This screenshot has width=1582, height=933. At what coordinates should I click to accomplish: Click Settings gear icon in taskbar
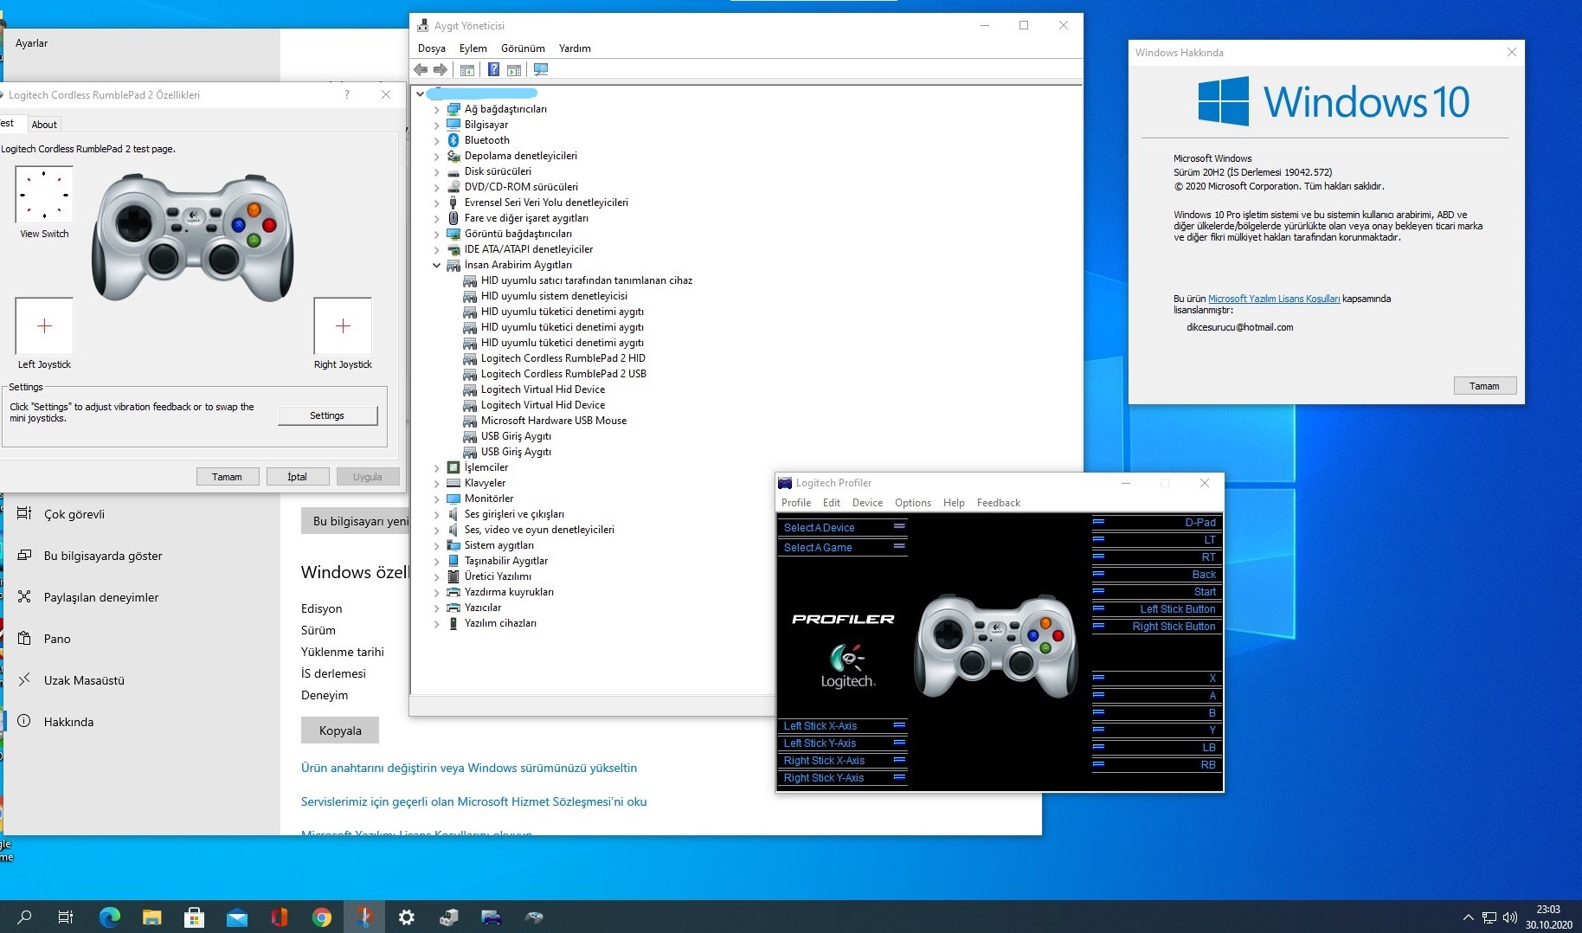[x=406, y=917]
